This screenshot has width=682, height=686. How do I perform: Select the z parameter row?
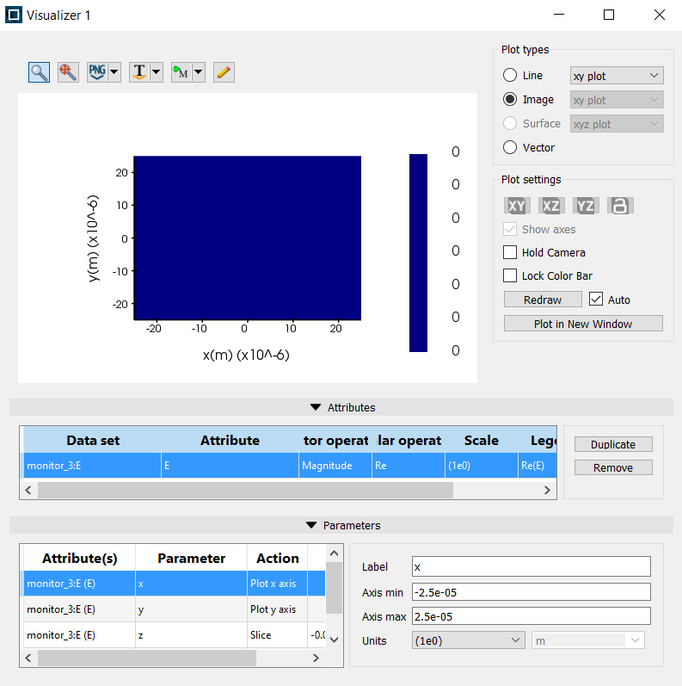point(175,635)
